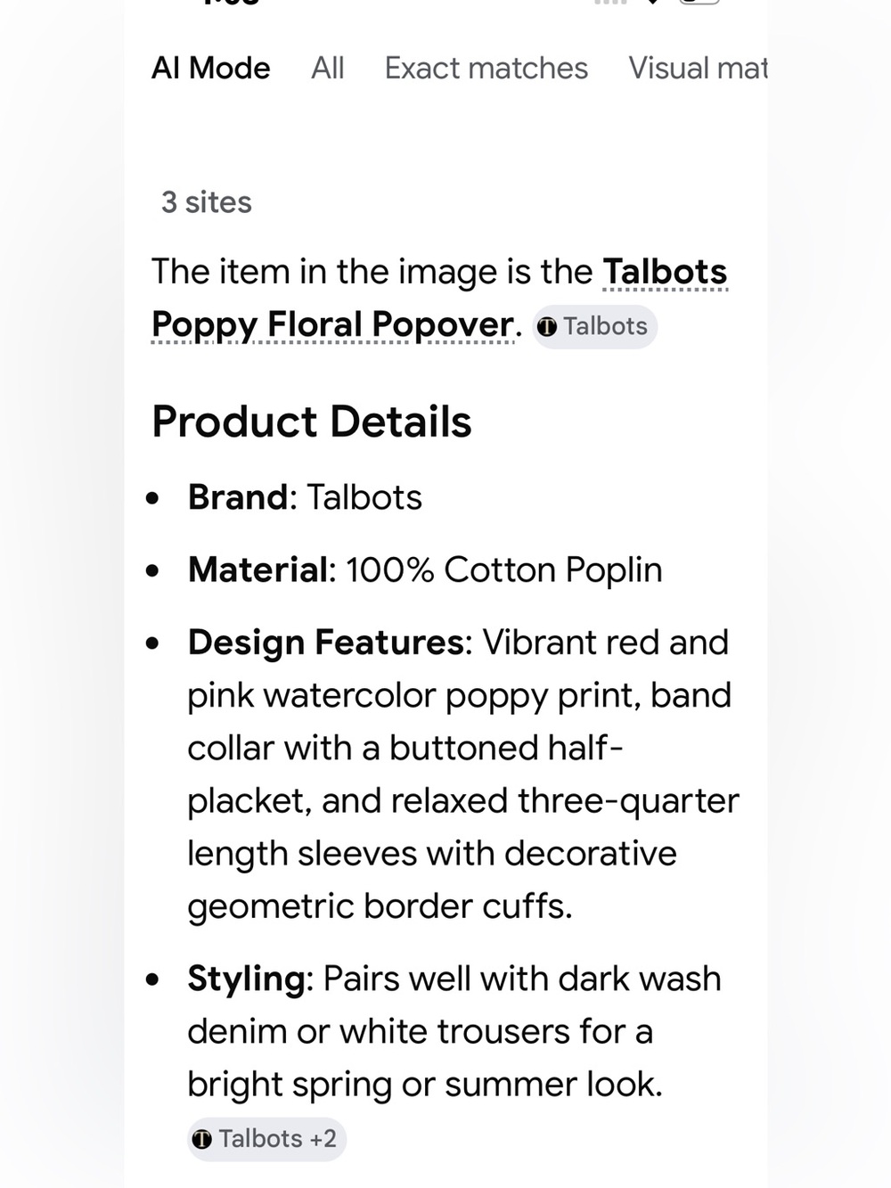Image resolution: width=891 pixels, height=1188 pixels.
Task: Go to the Visual matches tab
Action: click(698, 68)
